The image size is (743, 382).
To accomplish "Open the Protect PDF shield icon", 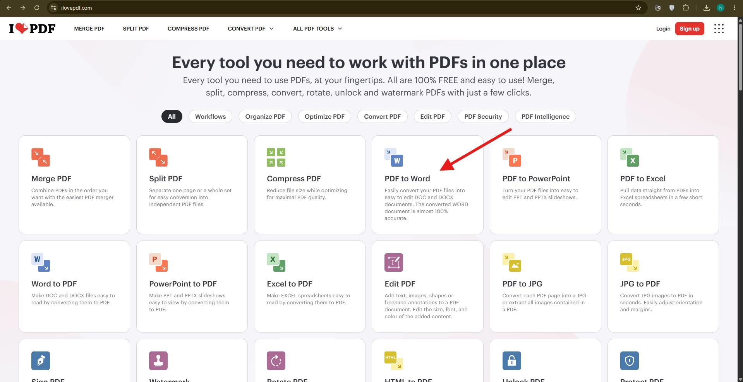I will (630, 361).
